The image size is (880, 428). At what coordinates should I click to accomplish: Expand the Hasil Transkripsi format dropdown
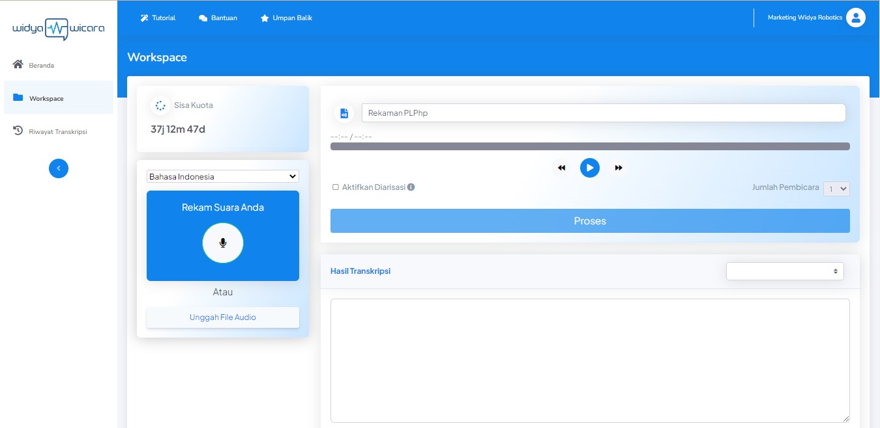pos(785,271)
